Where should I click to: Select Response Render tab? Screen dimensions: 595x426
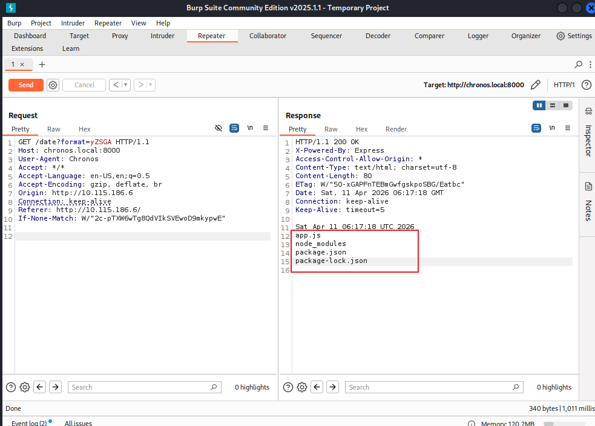pyautogui.click(x=396, y=129)
